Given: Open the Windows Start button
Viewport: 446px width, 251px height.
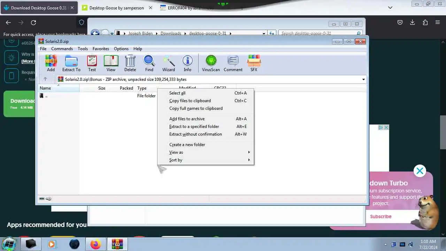Looking at the screenshot, I should pos(9,244).
